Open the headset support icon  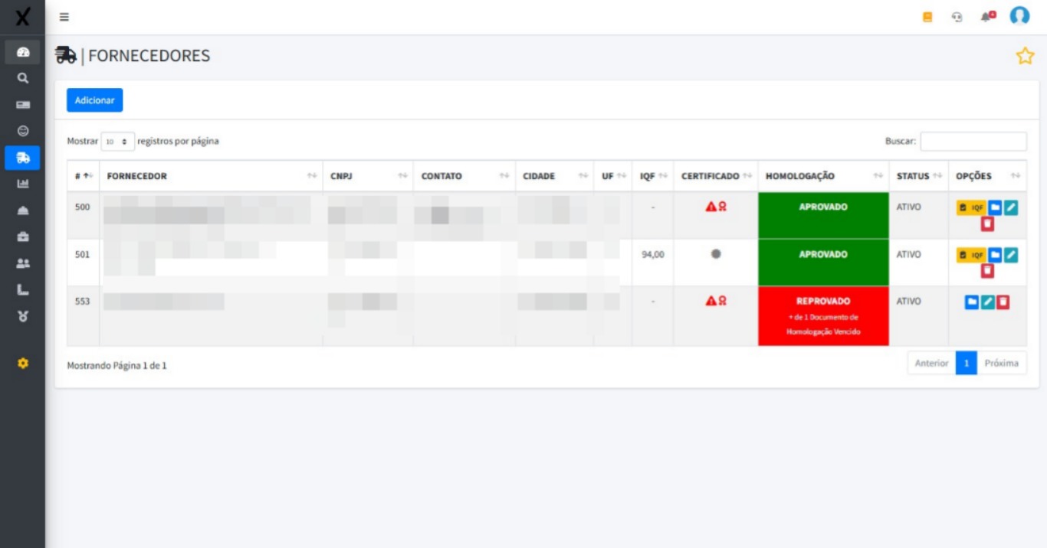click(x=957, y=17)
